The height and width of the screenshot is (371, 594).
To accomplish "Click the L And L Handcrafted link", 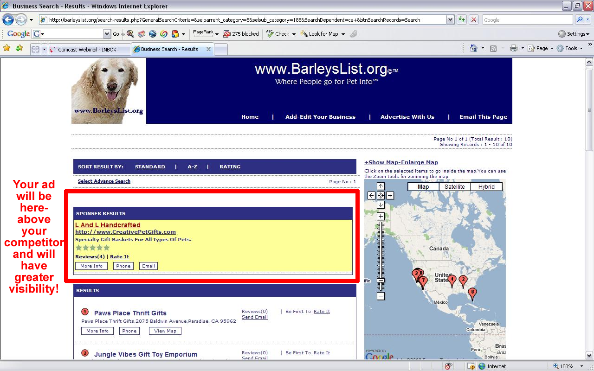I will coord(108,225).
